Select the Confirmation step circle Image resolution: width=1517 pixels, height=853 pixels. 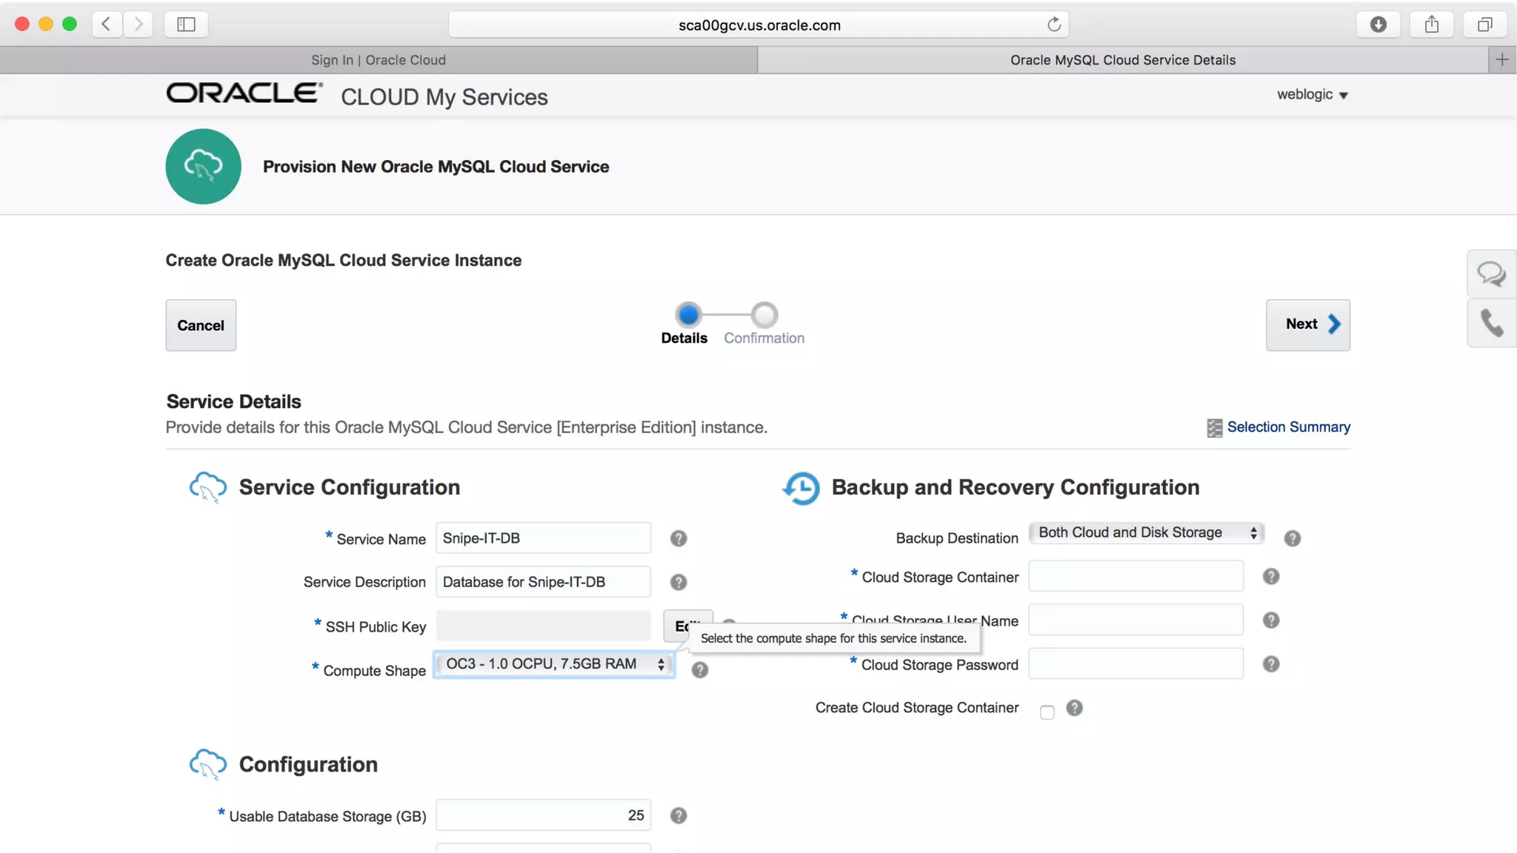(764, 315)
